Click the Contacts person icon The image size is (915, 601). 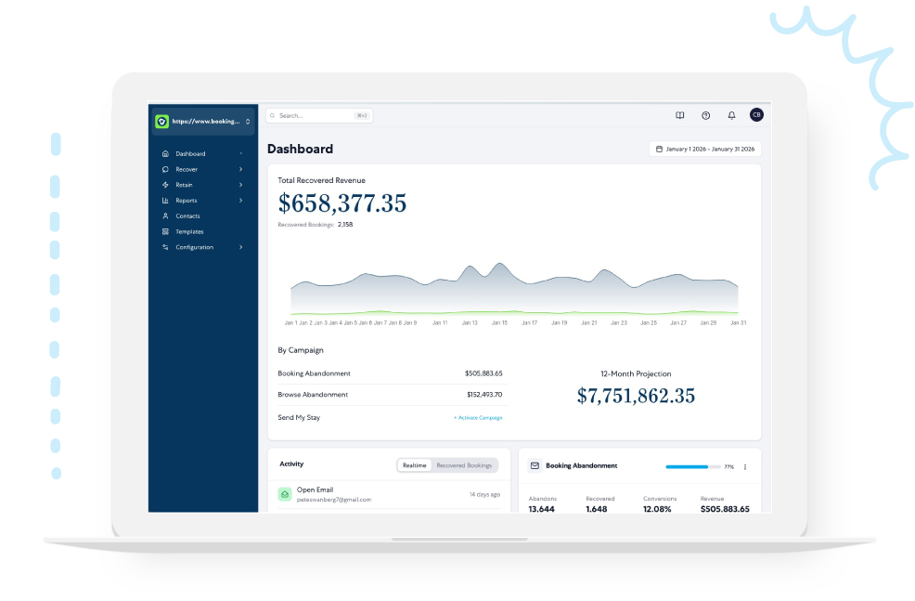[165, 216]
